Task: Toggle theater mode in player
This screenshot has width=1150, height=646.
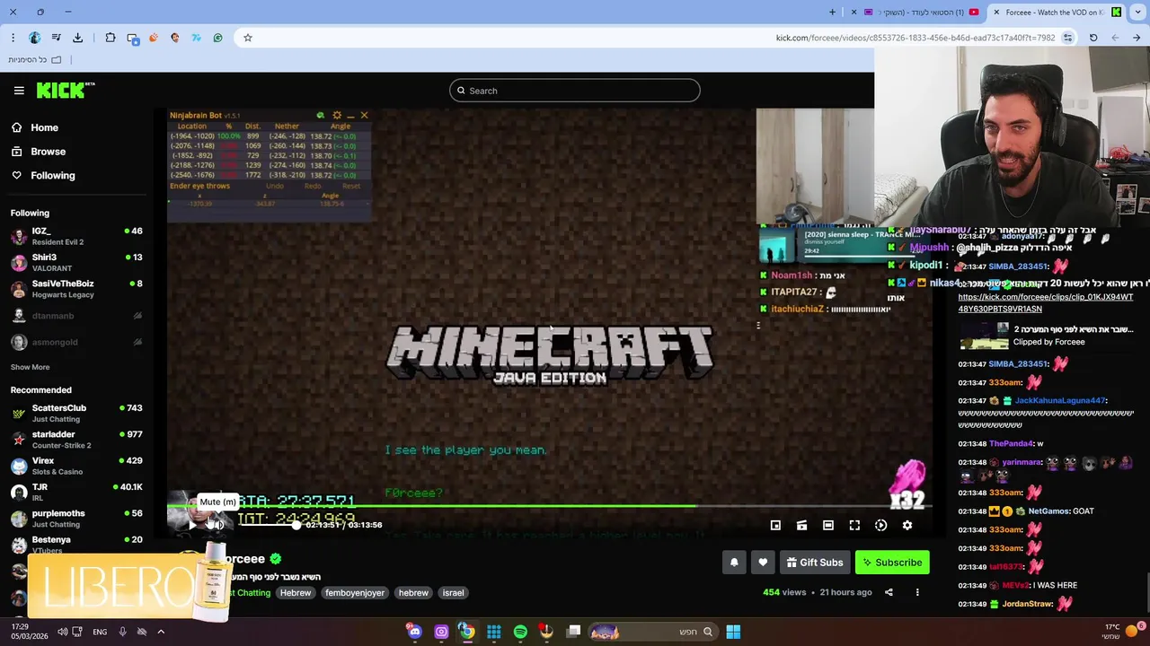Action: (x=828, y=526)
